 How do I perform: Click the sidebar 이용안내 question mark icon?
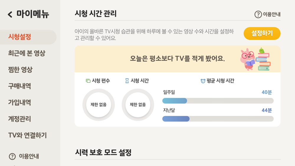12,156
